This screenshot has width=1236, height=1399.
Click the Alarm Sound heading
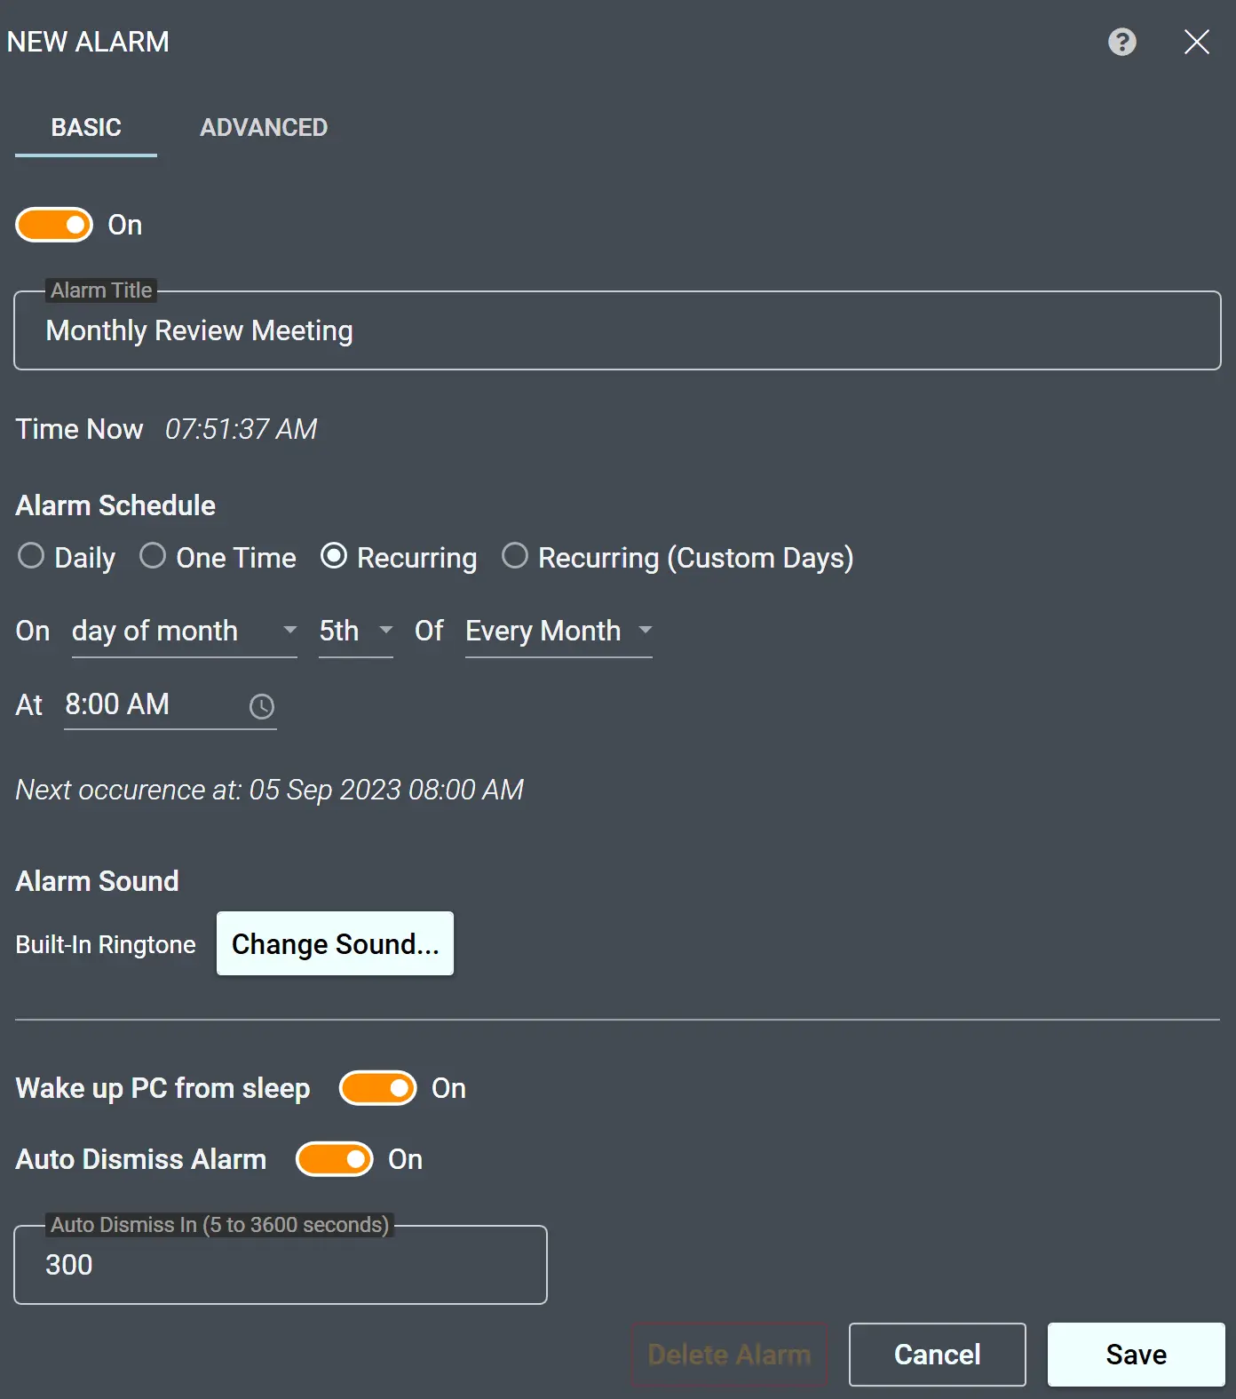click(98, 881)
